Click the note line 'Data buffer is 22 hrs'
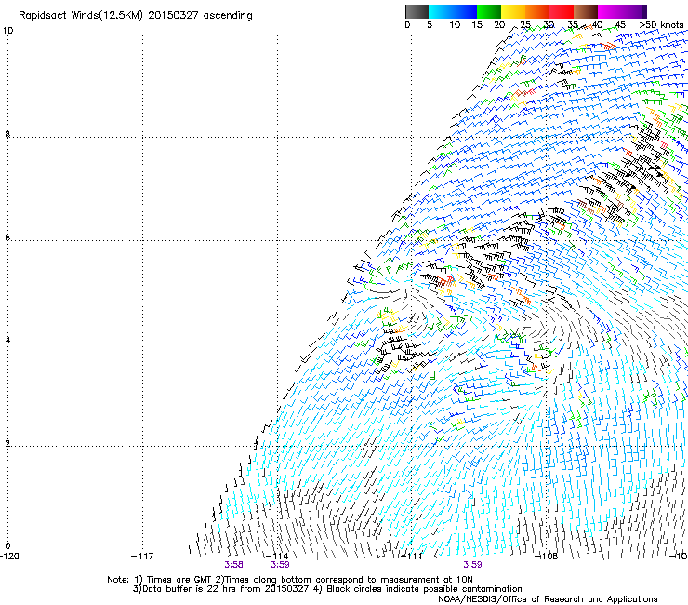This screenshot has height=605, width=688. 327,589
